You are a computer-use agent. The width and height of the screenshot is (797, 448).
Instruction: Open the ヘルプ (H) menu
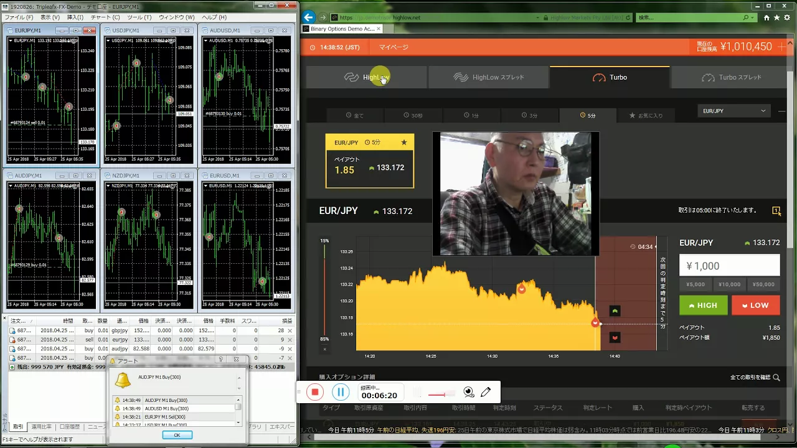[x=214, y=17]
